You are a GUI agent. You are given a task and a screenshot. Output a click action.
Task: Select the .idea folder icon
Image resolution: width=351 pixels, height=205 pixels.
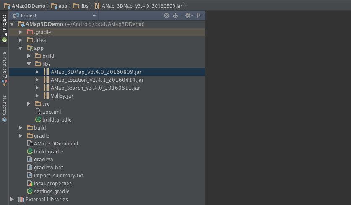coord(29,40)
